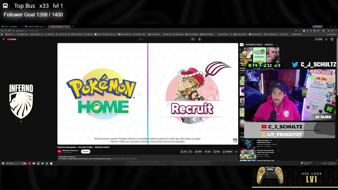Click the Ask Gemini button

click(x=317, y=26)
